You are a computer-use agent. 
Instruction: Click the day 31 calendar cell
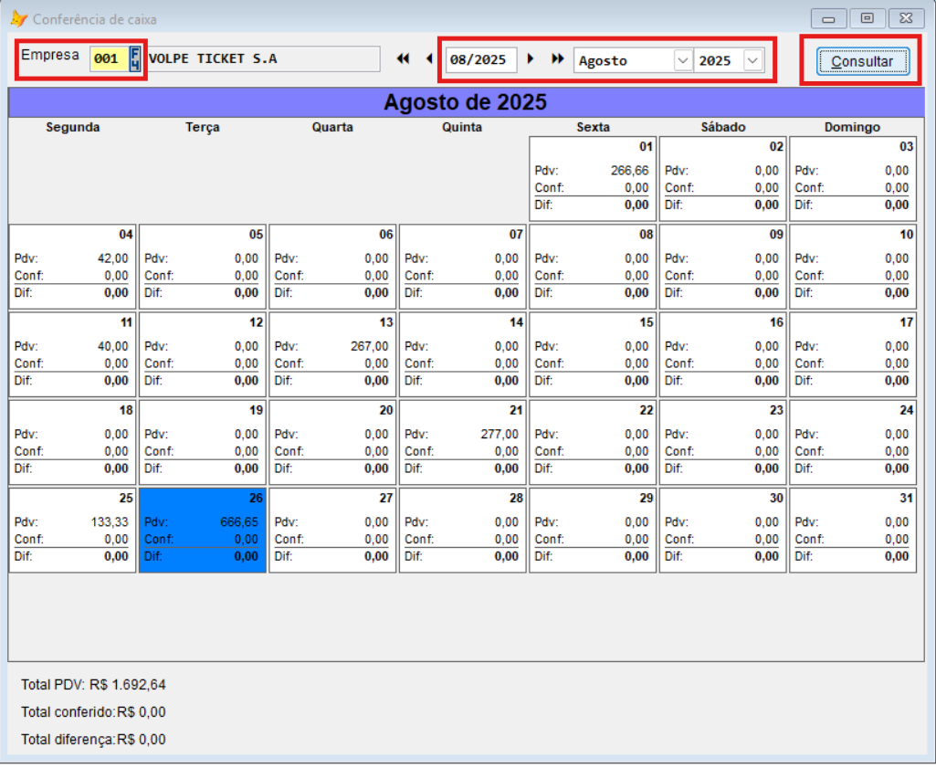click(x=852, y=531)
